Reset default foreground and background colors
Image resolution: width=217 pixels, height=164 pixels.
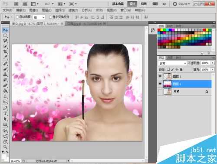[3, 152]
